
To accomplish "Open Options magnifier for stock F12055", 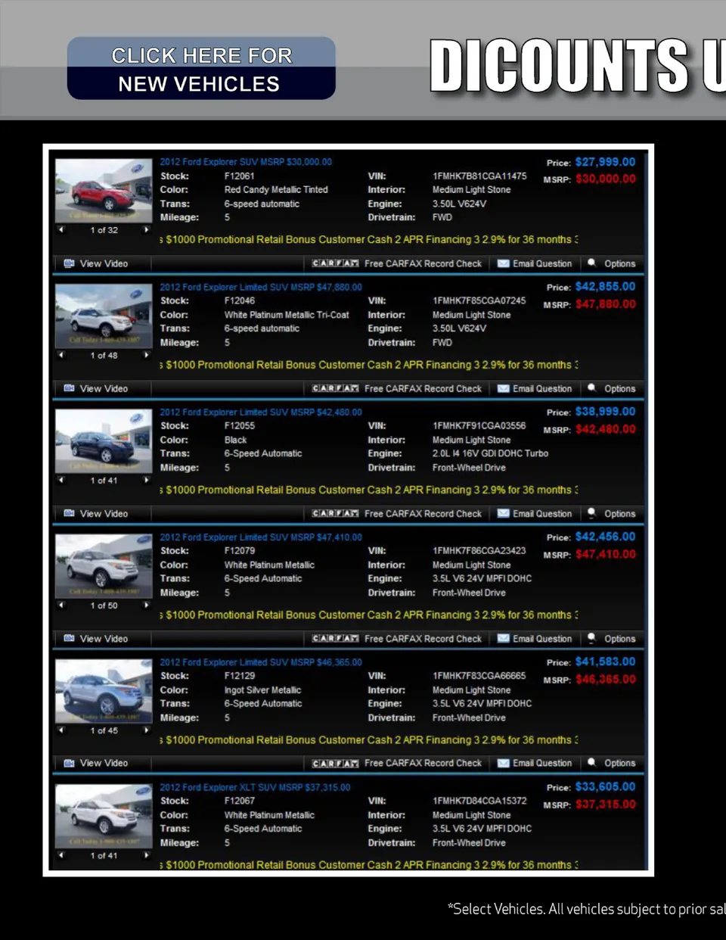I will pos(592,513).
